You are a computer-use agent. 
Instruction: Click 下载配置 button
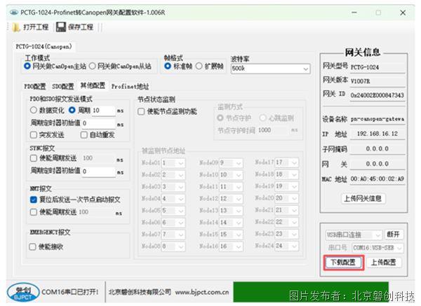343,263
